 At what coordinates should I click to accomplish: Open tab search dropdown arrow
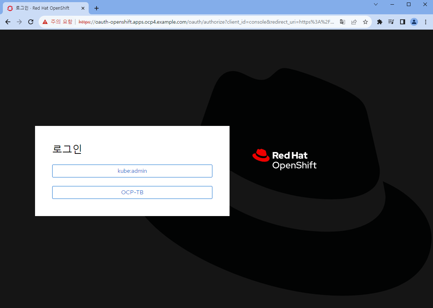(376, 4)
